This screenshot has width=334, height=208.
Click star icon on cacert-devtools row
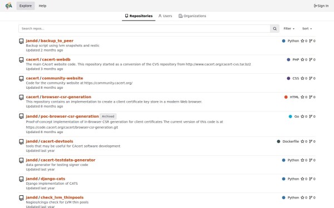coord(302,141)
